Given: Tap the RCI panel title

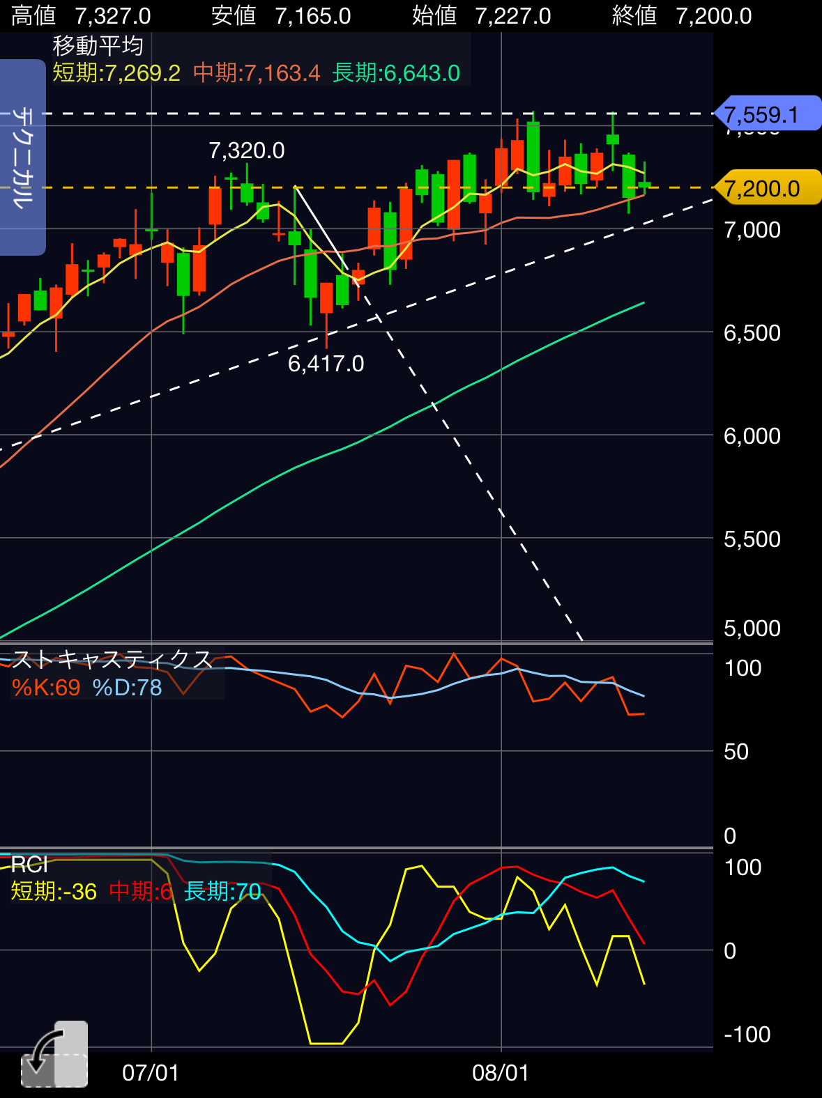Looking at the screenshot, I should click(29, 865).
